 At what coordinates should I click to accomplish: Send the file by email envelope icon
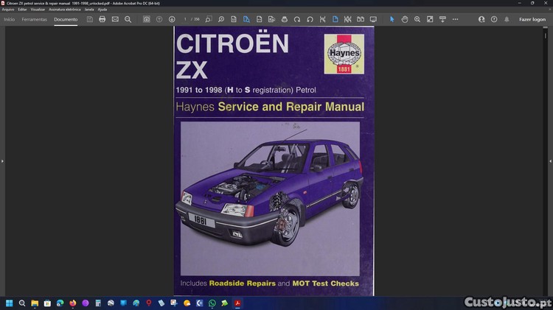pyautogui.click(x=115, y=19)
